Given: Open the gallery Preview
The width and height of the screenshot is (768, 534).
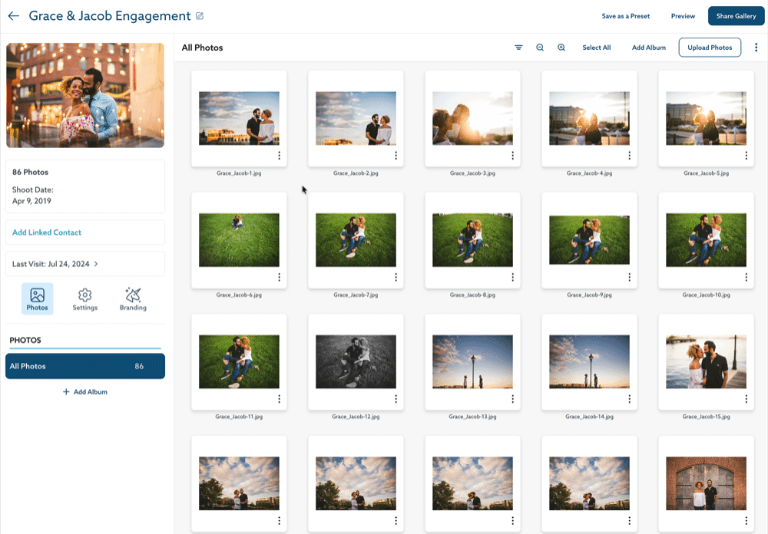Looking at the screenshot, I should coord(683,15).
